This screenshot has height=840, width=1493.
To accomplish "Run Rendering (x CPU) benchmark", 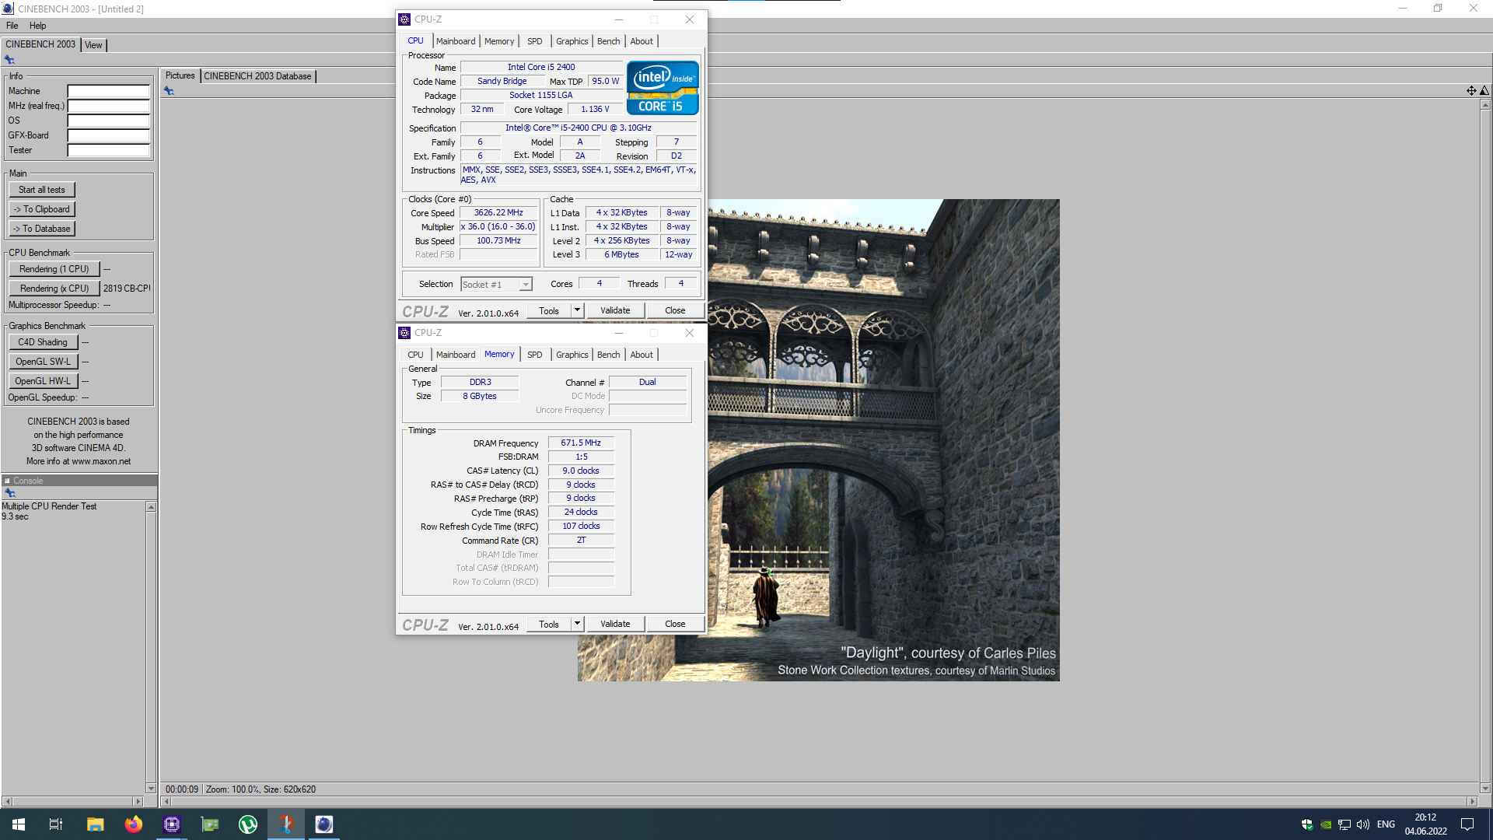I will pyautogui.click(x=54, y=289).
